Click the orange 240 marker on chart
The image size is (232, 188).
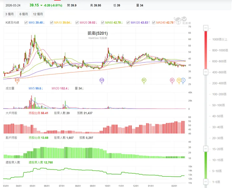tap(17, 80)
